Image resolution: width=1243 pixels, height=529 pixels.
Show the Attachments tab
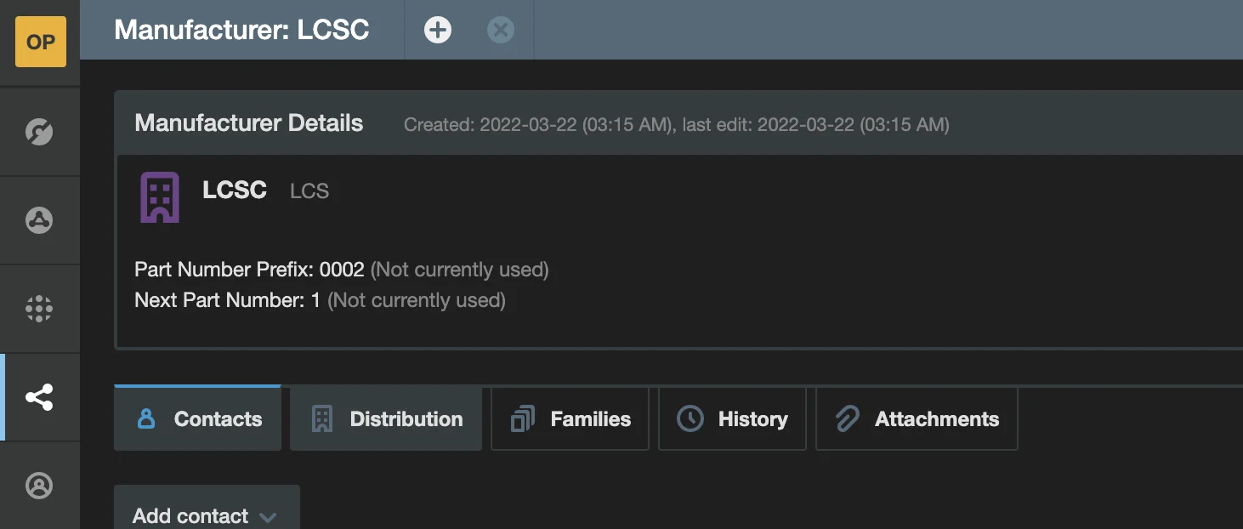pos(917,419)
